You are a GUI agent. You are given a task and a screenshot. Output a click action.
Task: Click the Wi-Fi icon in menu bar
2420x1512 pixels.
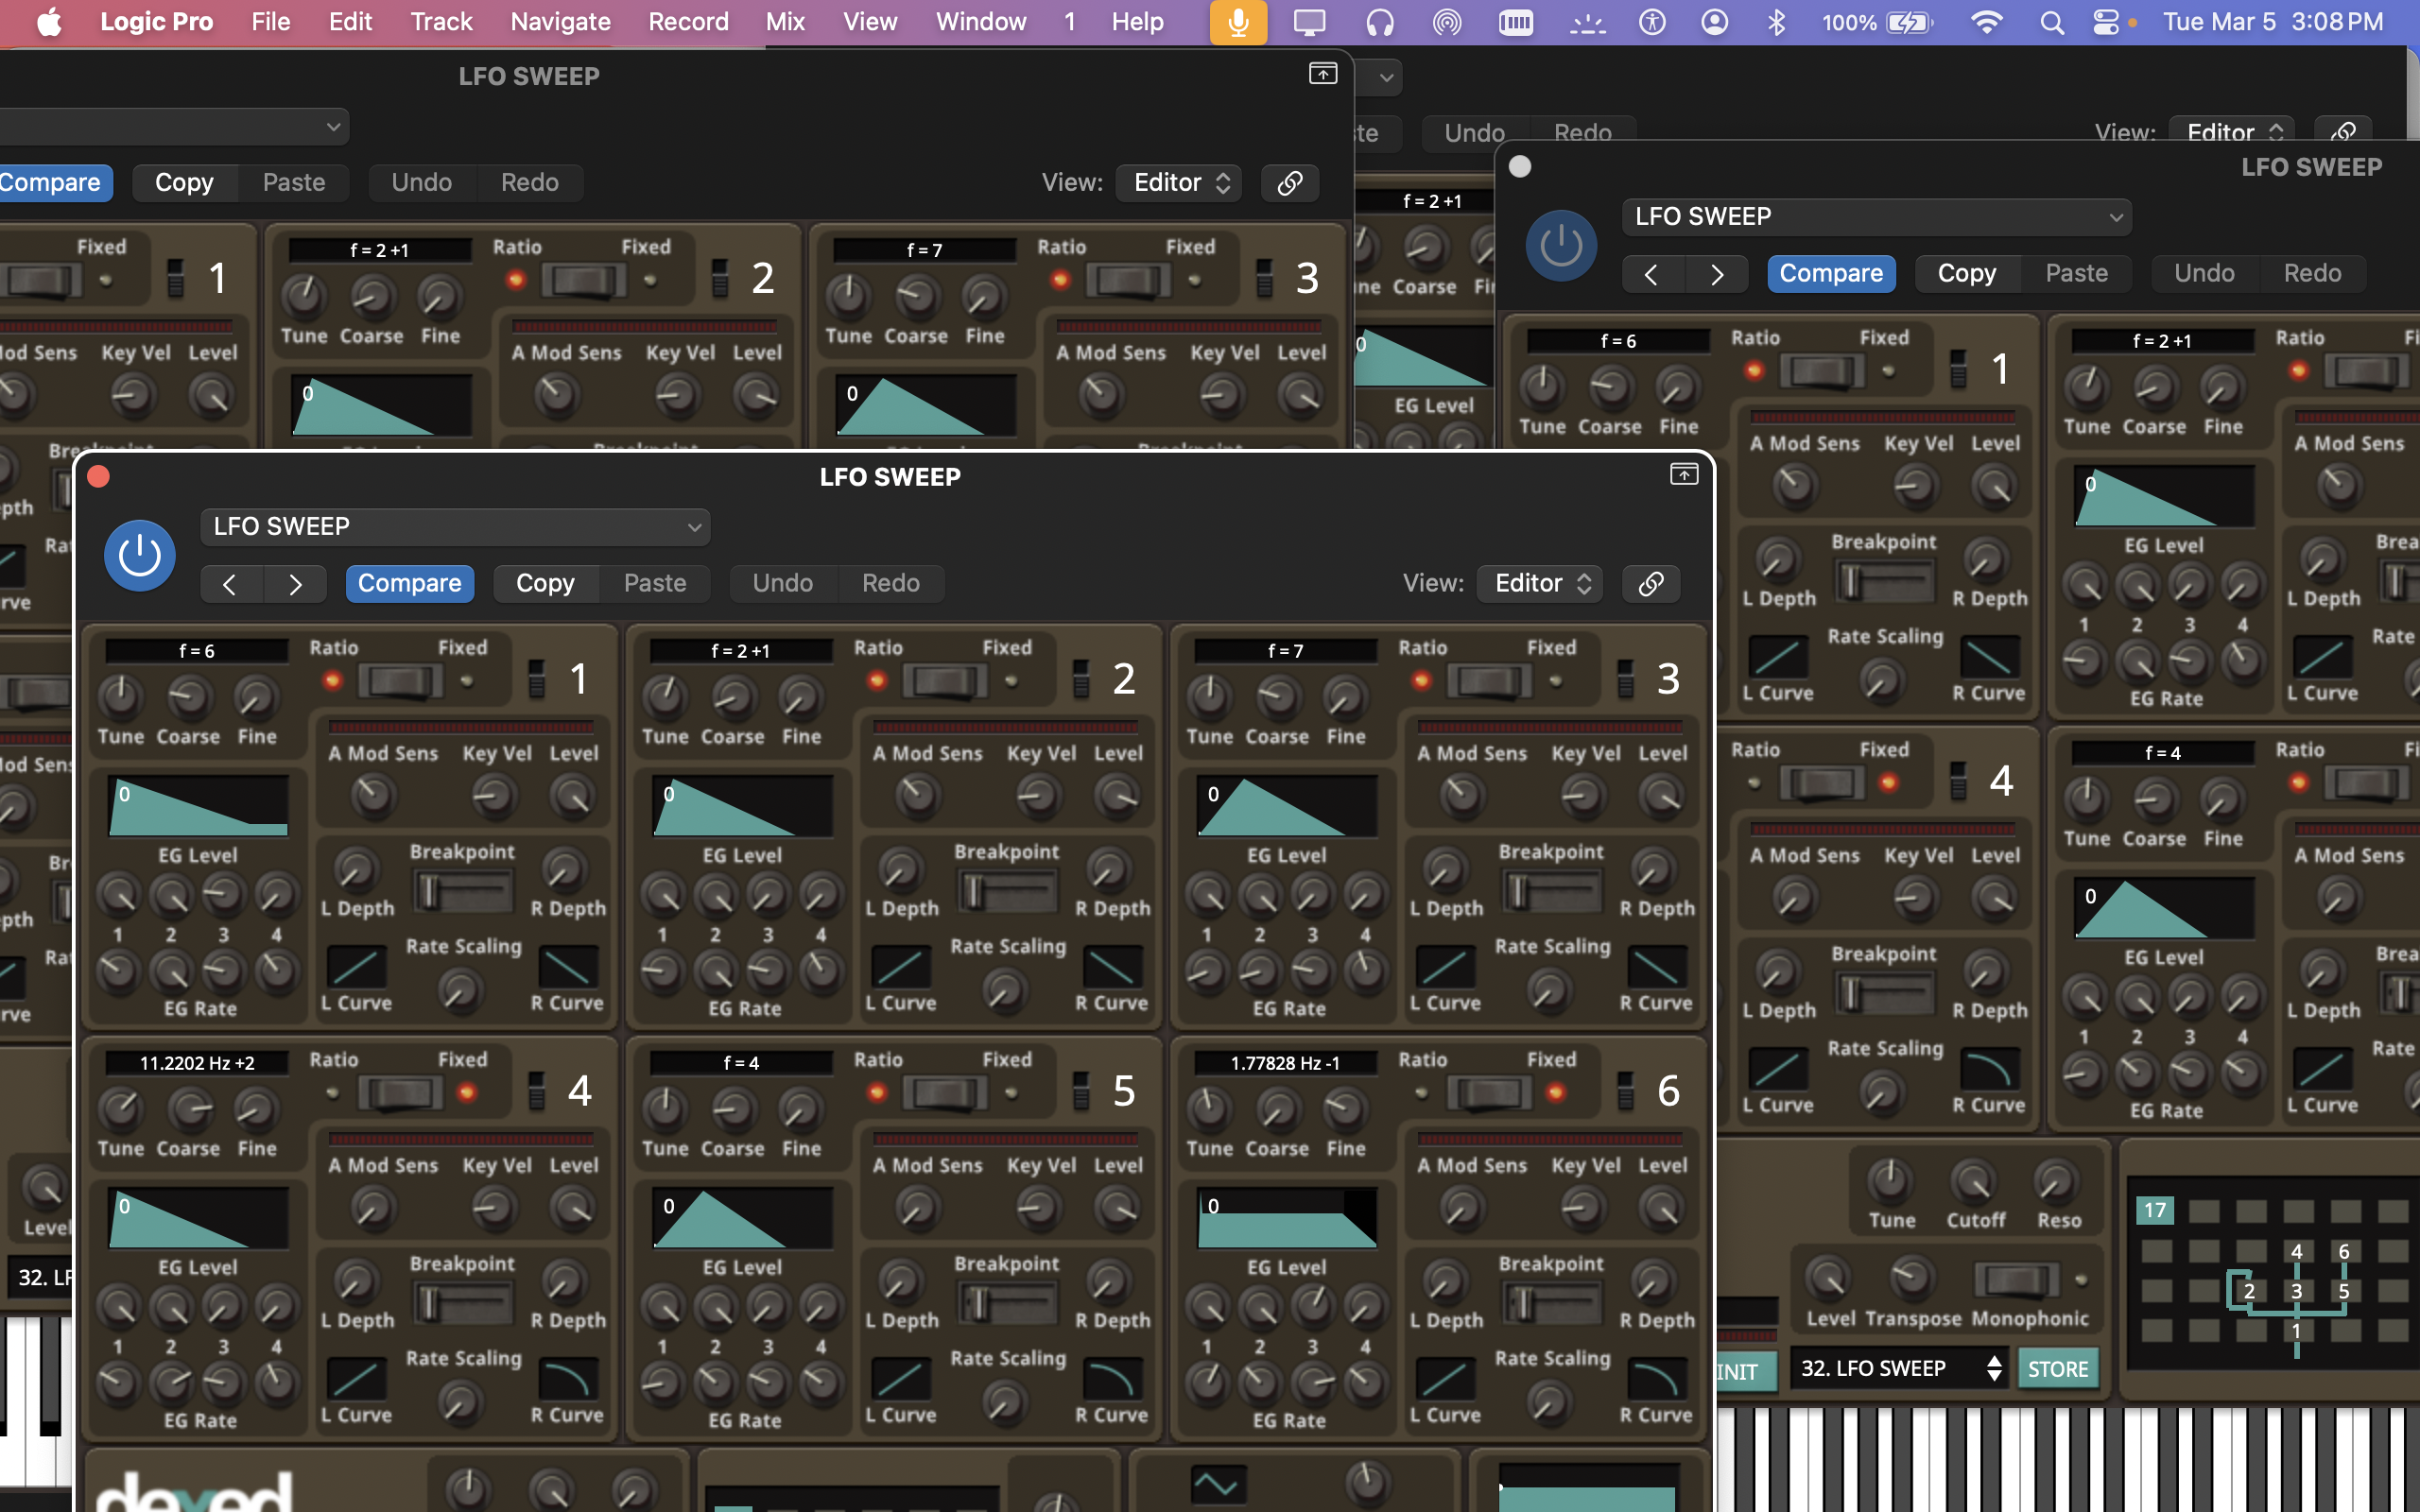point(1986,22)
